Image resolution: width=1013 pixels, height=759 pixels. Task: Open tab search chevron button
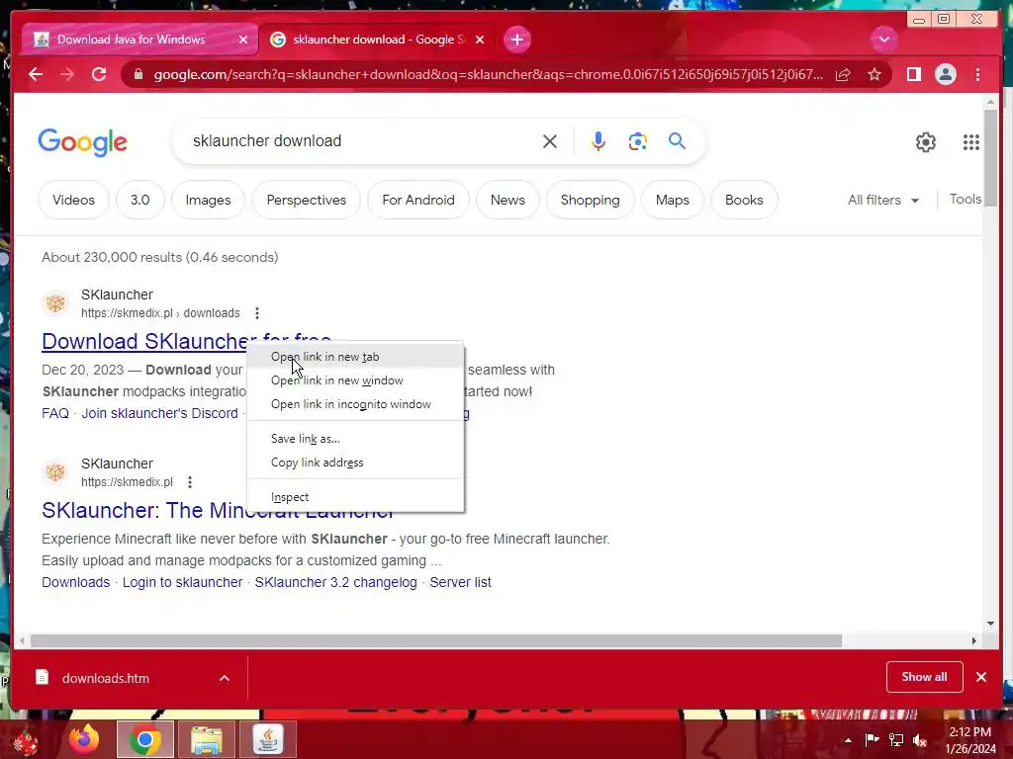[883, 40]
